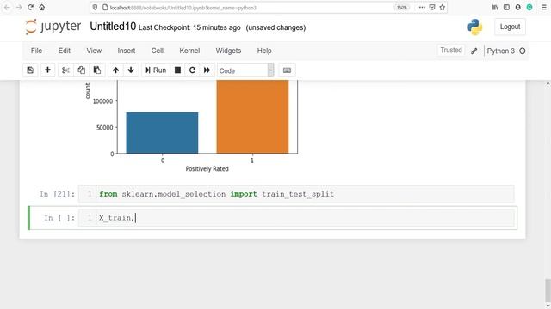Image resolution: width=551 pixels, height=309 pixels.
Task: Click the browser back arrow
Action: pos(7,8)
